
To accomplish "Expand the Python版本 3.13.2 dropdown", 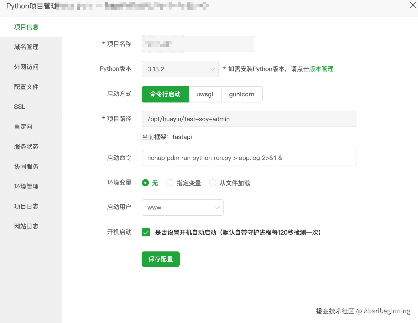I will click(x=180, y=69).
